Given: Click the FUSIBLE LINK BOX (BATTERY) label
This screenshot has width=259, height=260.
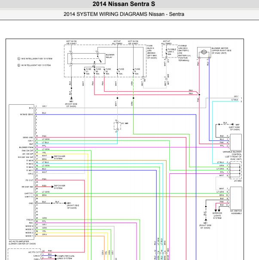Looking at the screenshot, I should [184, 53].
